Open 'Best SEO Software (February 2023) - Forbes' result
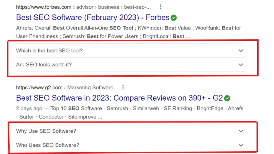The height and width of the screenshot is (154, 274). 93,17
